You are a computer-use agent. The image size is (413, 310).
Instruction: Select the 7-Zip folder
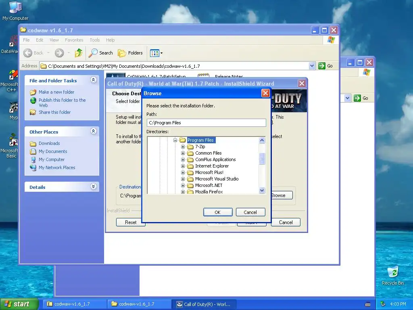click(x=200, y=147)
